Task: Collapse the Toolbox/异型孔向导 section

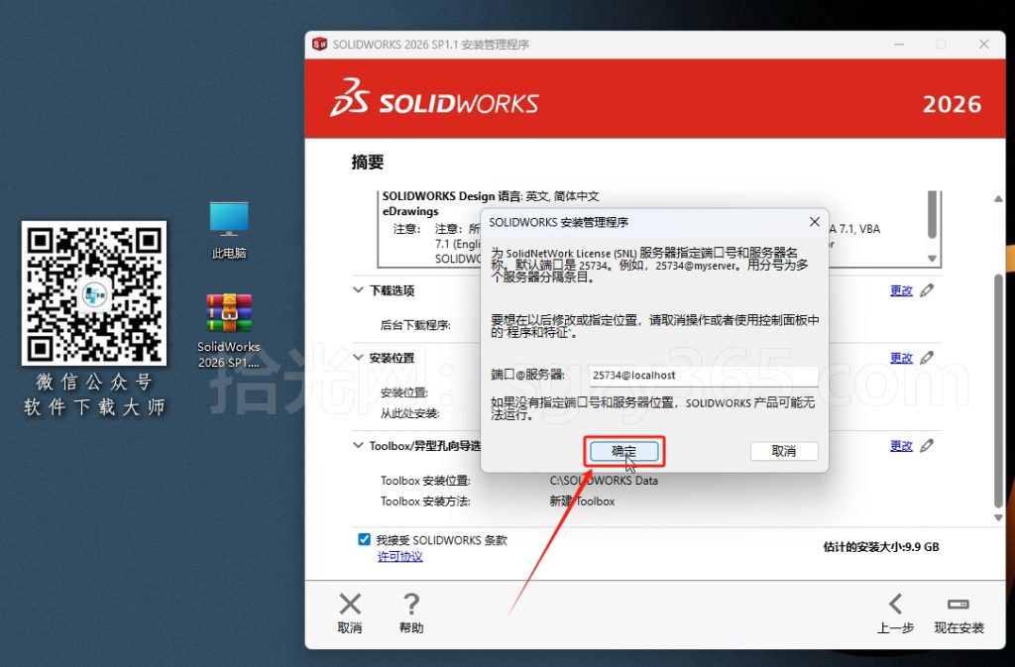Action: [x=358, y=445]
